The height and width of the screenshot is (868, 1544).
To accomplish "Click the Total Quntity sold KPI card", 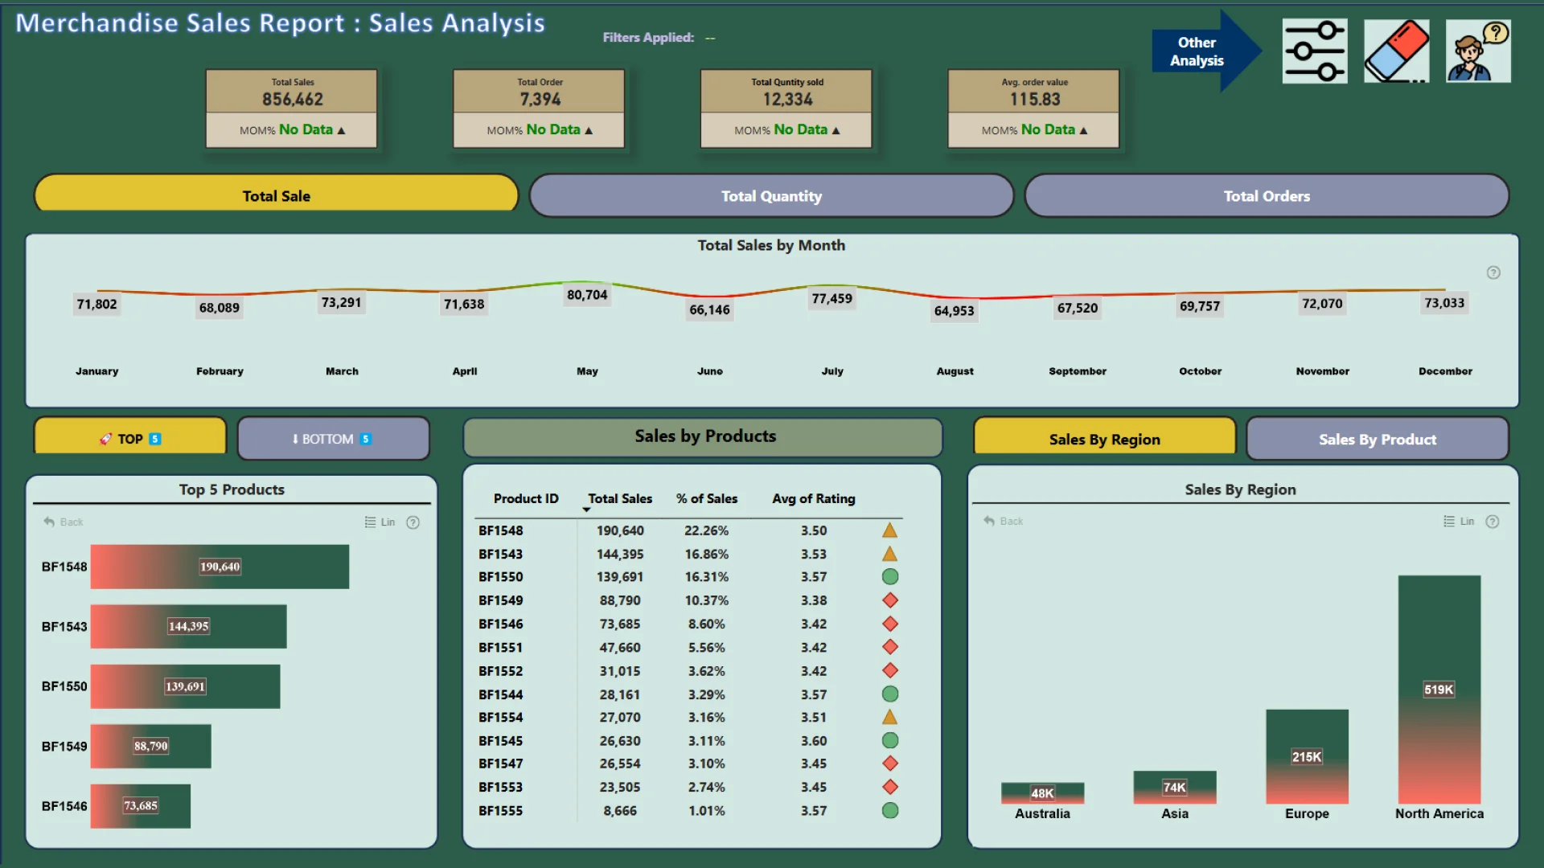I will [786, 108].
